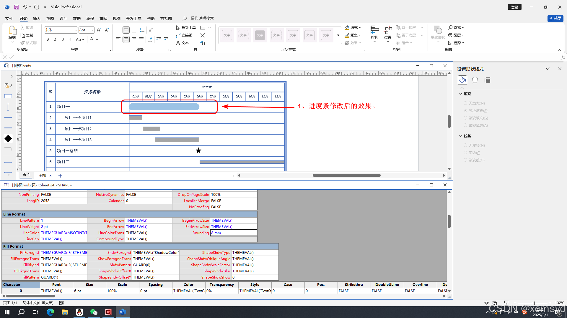Open the font name dropdown
Viewport: 567px width, 318px height.
tap(76, 30)
